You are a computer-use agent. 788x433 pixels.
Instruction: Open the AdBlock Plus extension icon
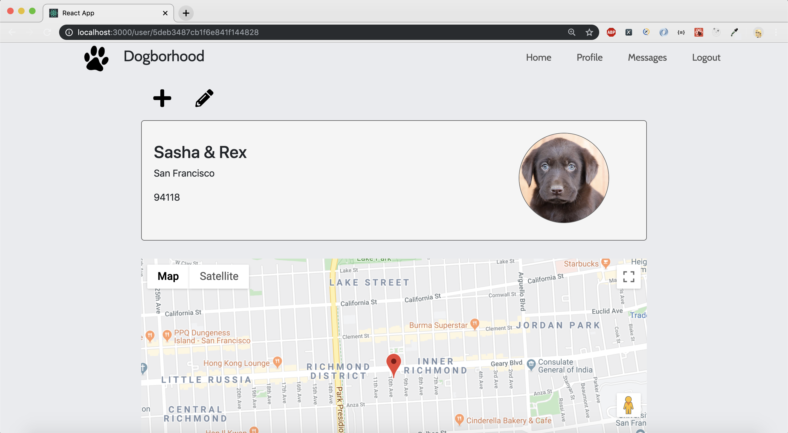pyautogui.click(x=611, y=32)
